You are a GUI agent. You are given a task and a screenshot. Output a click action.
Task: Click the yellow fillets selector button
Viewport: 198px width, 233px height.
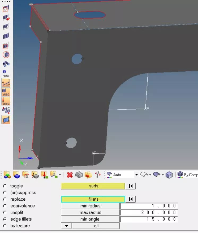tap(93, 199)
